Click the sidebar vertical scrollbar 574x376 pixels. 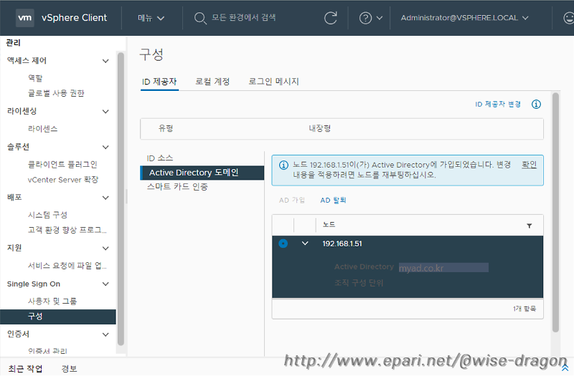tap(121, 199)
